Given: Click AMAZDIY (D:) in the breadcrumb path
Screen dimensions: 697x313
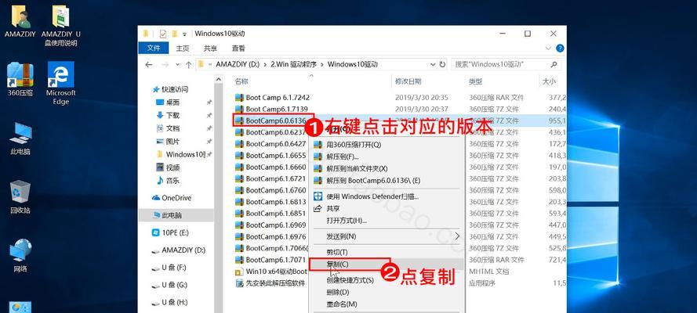Looking at the screenshot, I should [238, 64].
